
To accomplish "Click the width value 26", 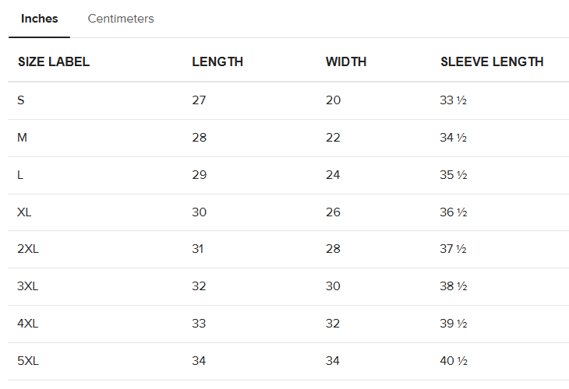I will click(x=333, y=212).
